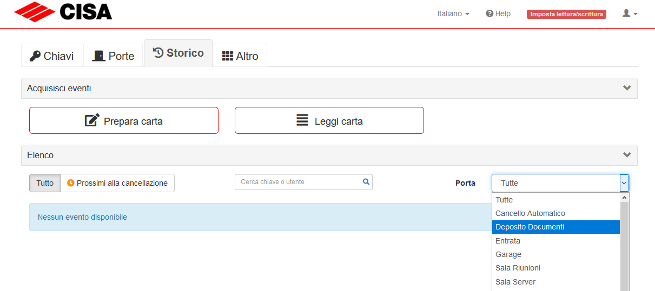This screenshot has height=291, width=655.
Task: Click the Elenco header text
Action: [41, 155]
